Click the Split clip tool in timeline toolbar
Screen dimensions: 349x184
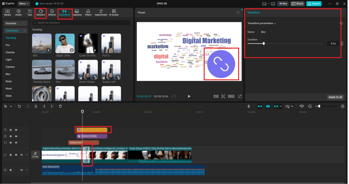pyautogui.click(x=36, y=106)
